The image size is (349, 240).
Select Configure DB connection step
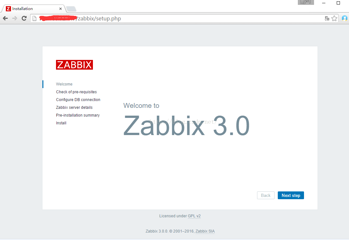(78, 100)
